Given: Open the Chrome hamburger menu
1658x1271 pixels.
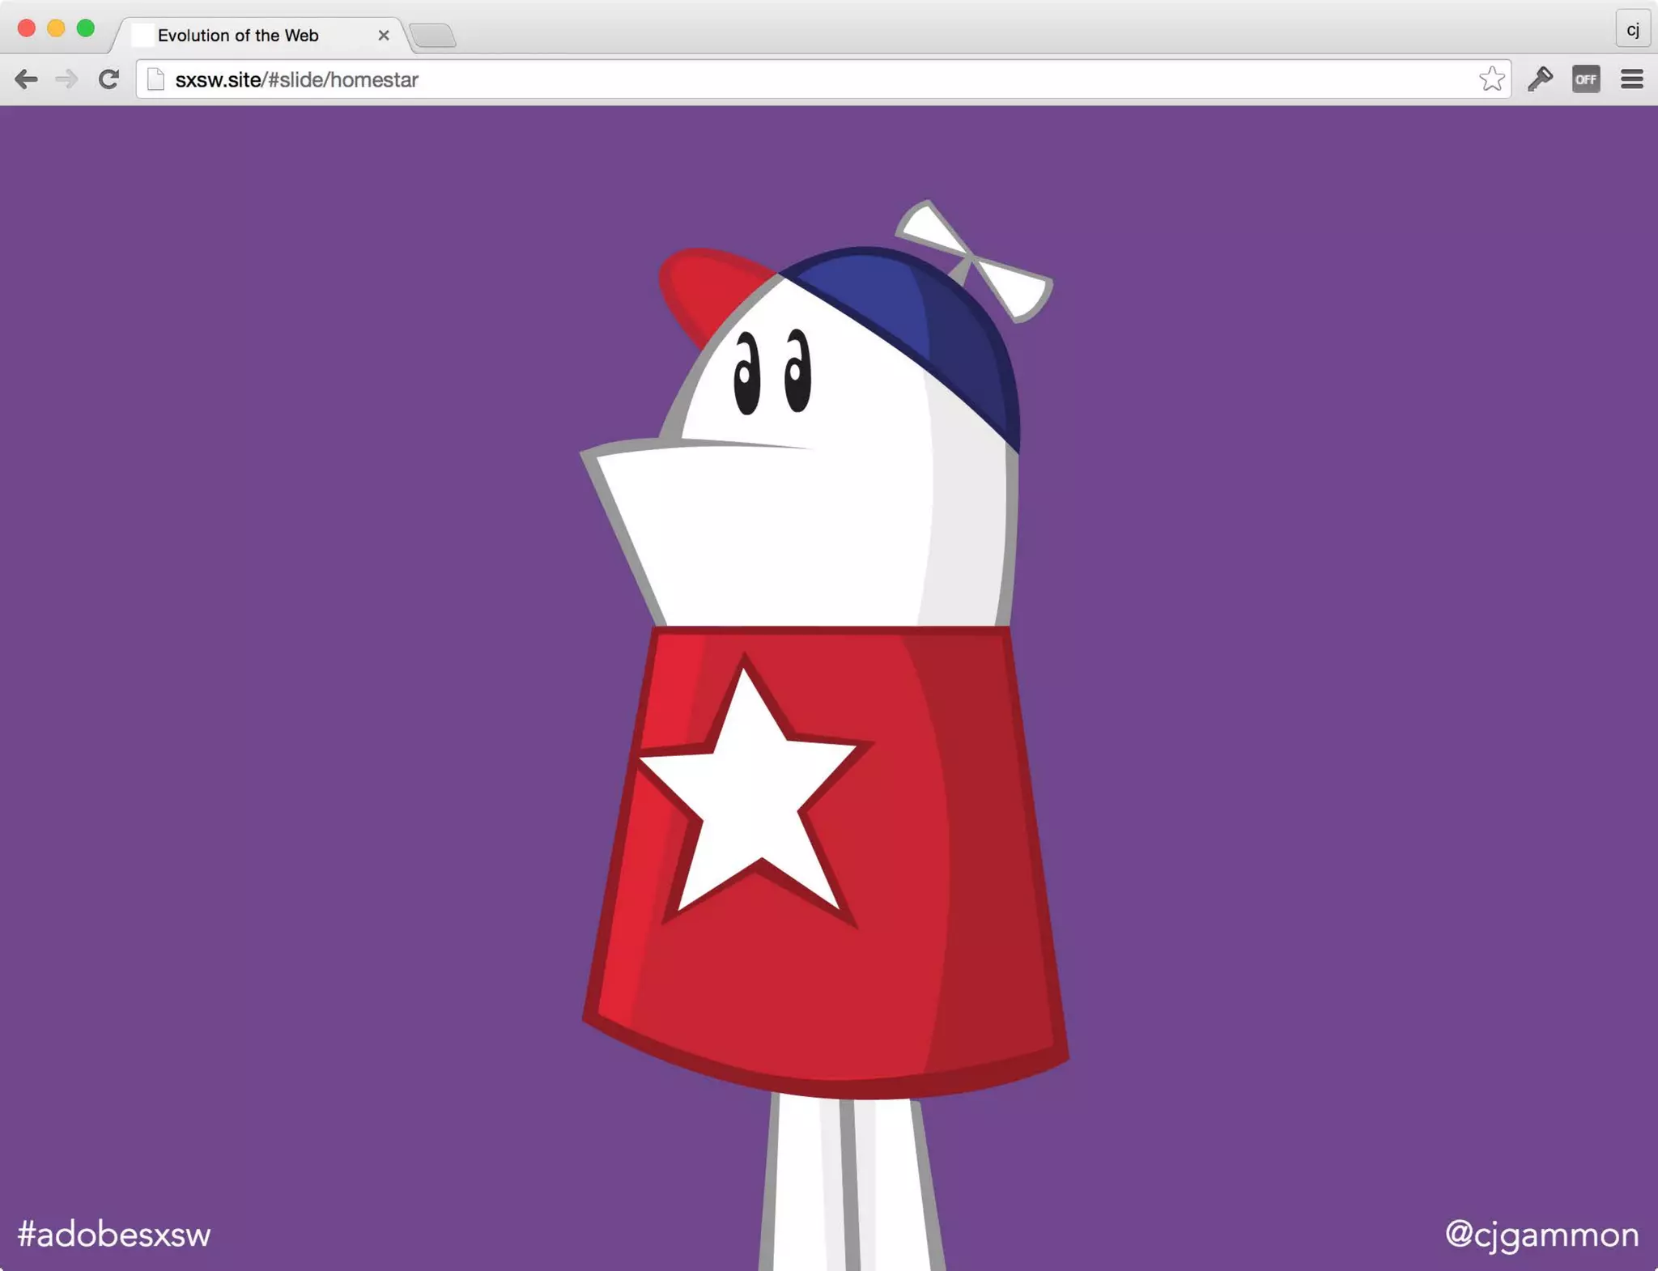Looking at the screenshot, I should click(1631, 79).
